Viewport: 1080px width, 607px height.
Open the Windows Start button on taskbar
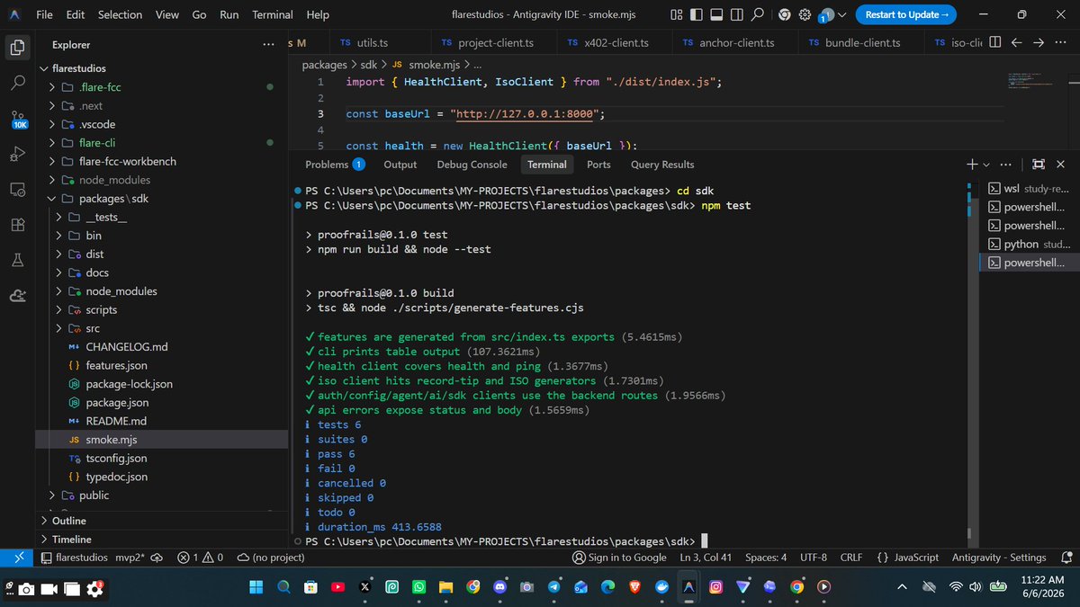point(256,586)
